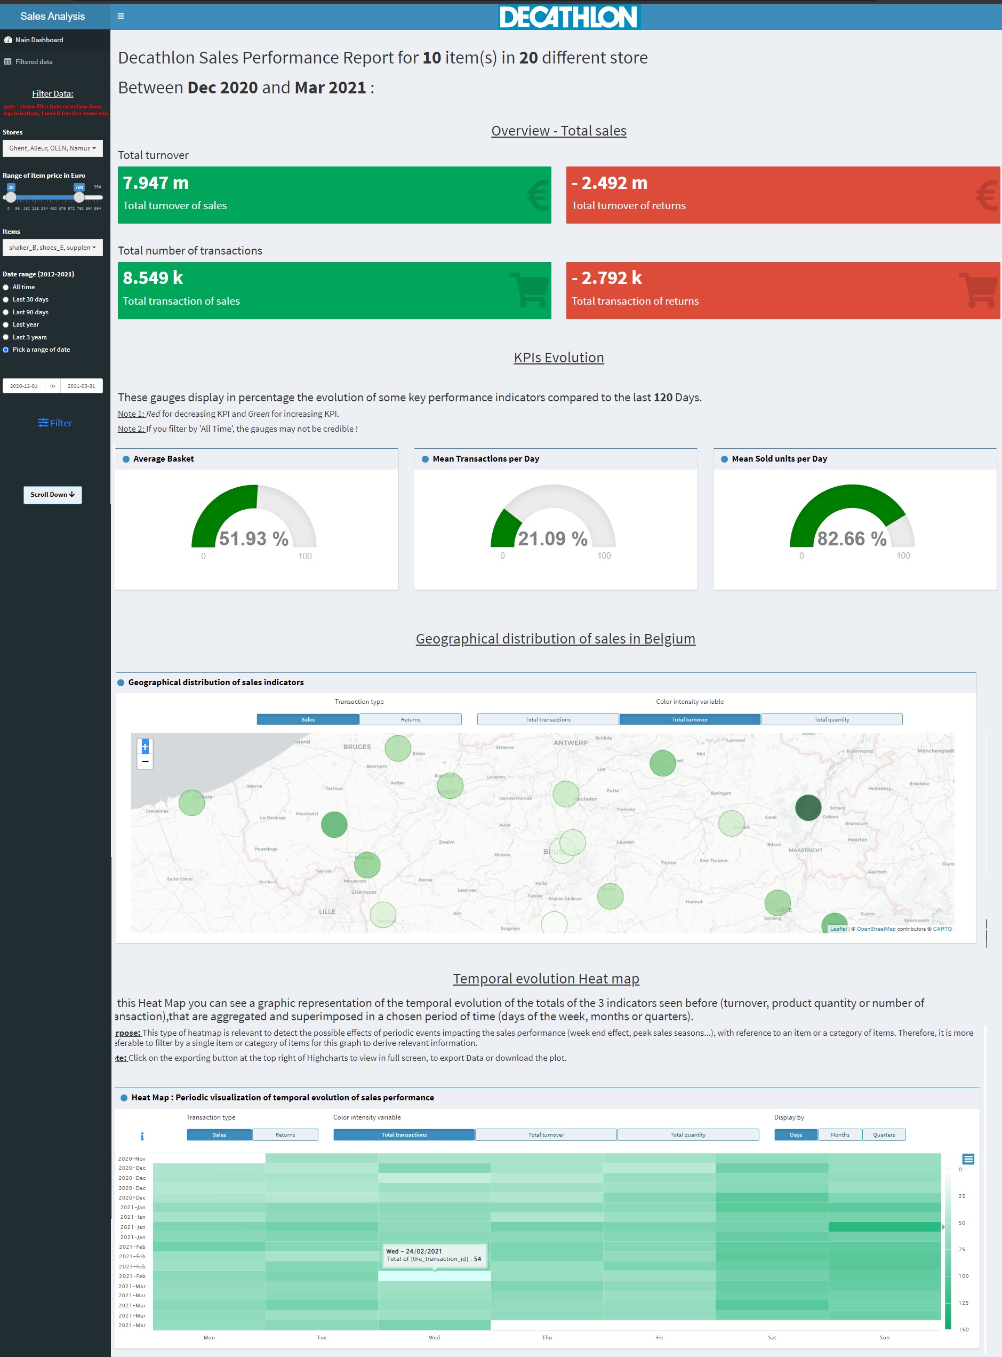Click the cart icon on returns transactions card
Image resolution: width=1002 pixels, height=1357 pixels.
(x=979, y=290)
